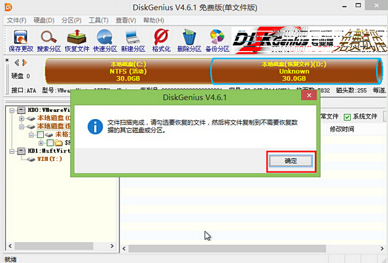388x263 pixels.
Task: Go to next disk with orange arrow
Action: [24, 63]
